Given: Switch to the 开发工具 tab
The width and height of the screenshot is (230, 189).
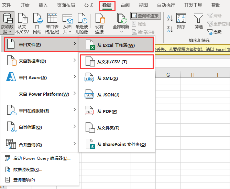Looking at the screenshot, I should point(193,5).
